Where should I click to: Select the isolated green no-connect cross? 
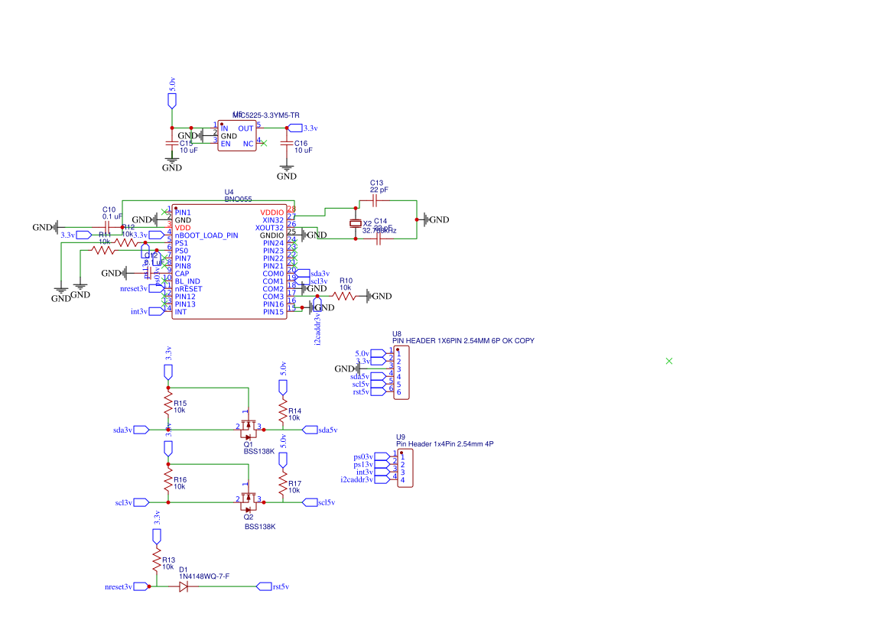[669, 361]
